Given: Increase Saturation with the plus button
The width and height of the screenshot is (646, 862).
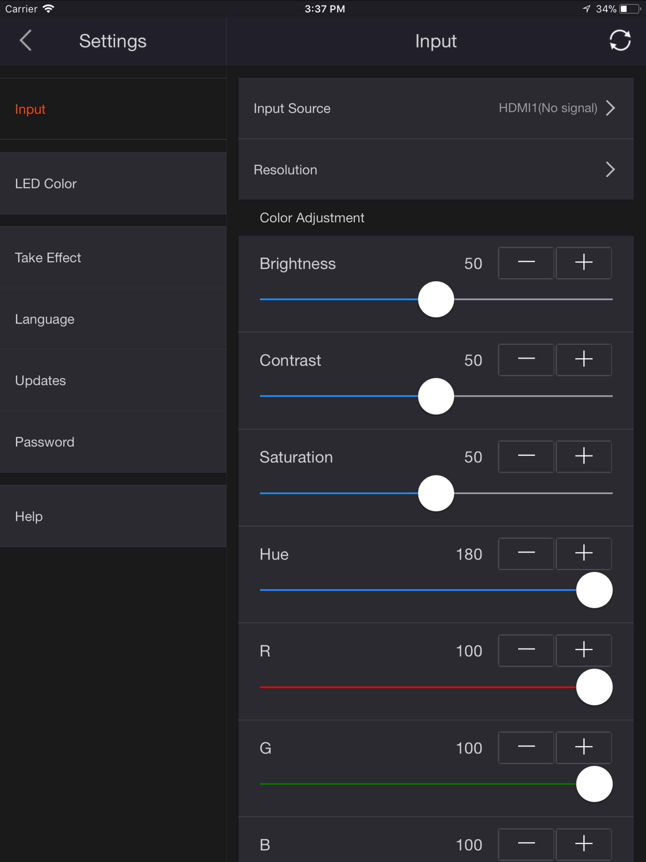Looking at the screenshot, I should [584, 457].
